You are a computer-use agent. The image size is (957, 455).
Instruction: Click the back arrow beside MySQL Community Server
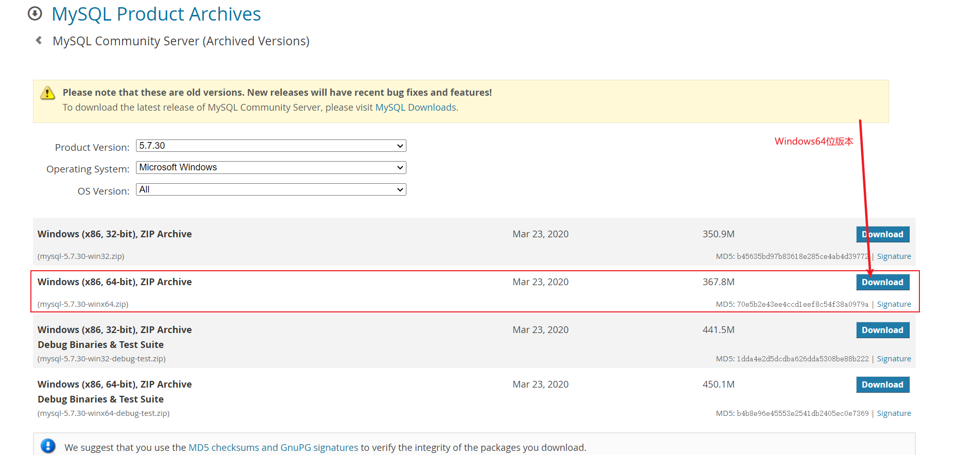coord(39,40)
